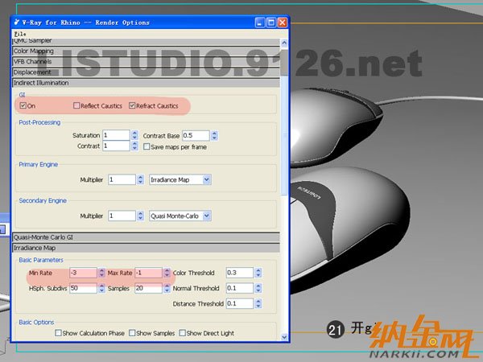Disable Refract Caustics checkbox
483x362 pixels.
coord(132,105)
